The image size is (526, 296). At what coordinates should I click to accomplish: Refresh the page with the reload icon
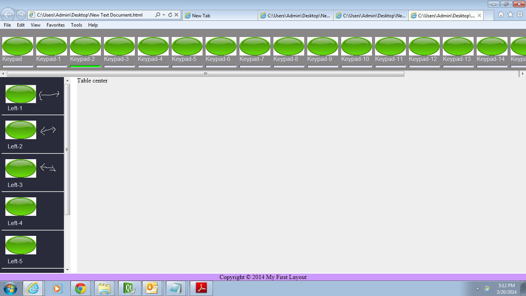point(170,15)
